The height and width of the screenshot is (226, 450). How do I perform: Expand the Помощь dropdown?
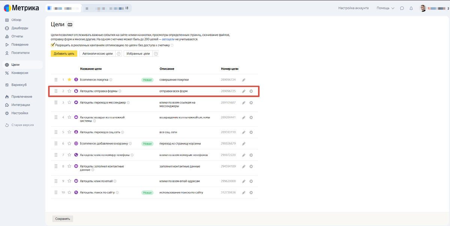[x=385, y=8]
